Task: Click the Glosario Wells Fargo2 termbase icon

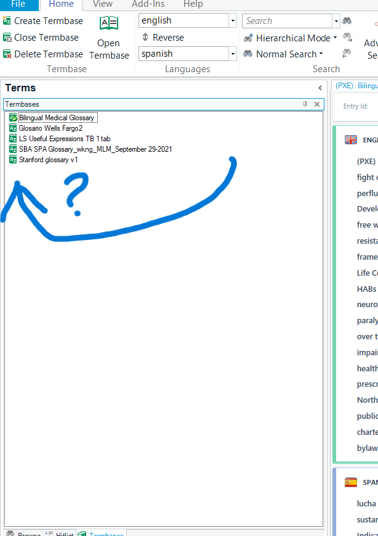Action: (x=13, y=128)
